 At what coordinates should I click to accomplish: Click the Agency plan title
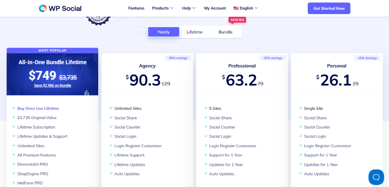point(147,66)
